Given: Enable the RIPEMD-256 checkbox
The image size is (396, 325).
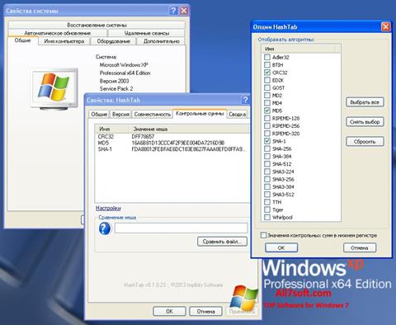Looking at the screenshot, I should coord(267,125).
